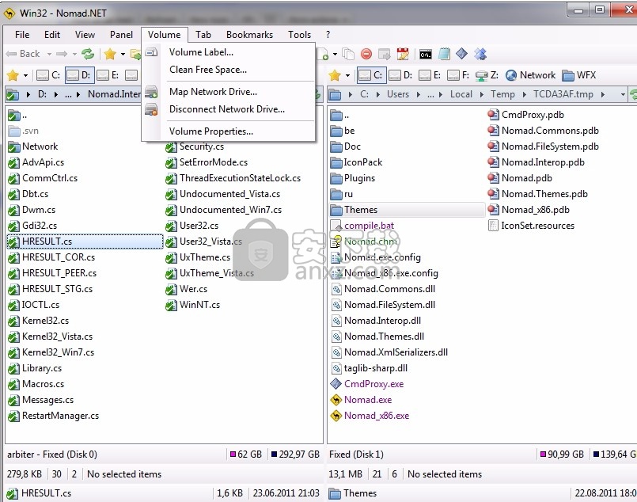Click the Map Network Drive menu icon

click(151, 92)
